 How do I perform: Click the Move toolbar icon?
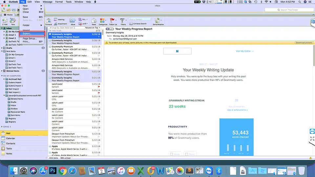(x=73, y=22)
